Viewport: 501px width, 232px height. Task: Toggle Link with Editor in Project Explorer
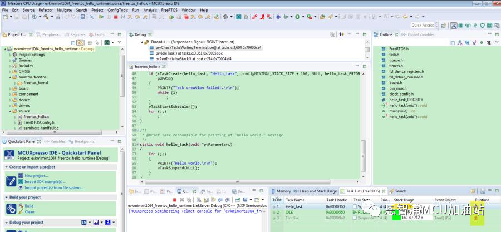(x=81, y=42)
